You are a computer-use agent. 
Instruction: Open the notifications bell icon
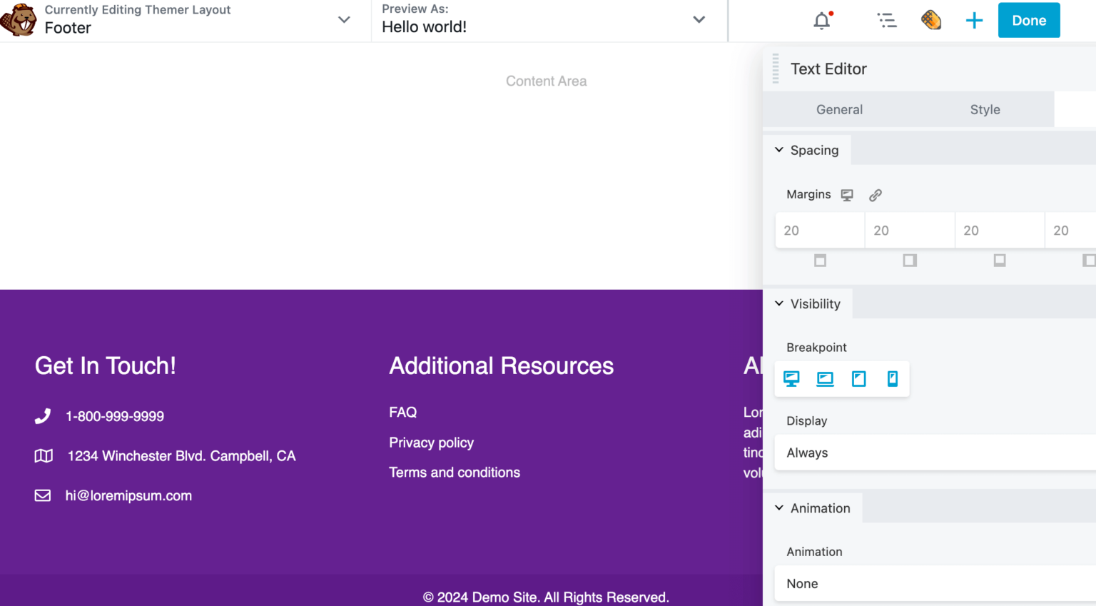pos(821,20)
